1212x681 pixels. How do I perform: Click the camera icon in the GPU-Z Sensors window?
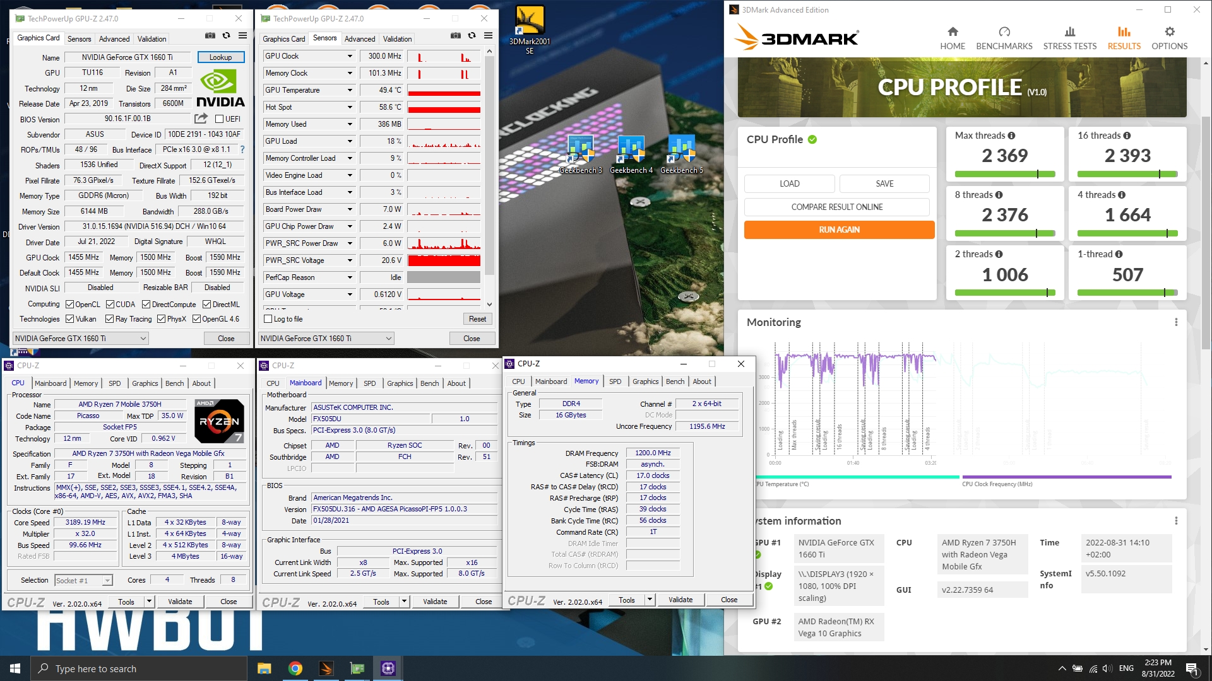pos(456,36)
